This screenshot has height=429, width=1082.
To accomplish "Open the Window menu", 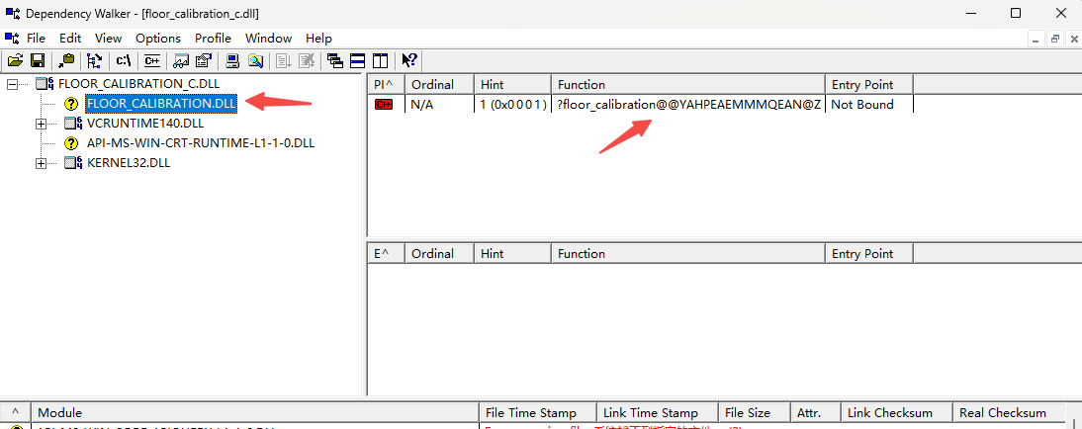I will coord(268,38).
